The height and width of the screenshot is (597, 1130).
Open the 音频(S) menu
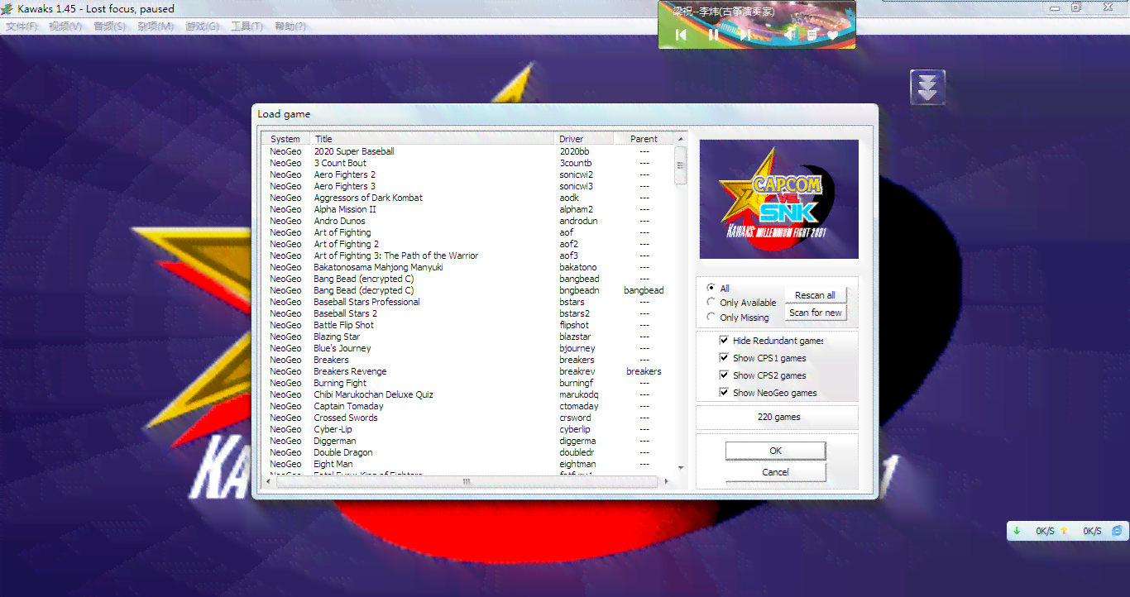coord(110,26)
